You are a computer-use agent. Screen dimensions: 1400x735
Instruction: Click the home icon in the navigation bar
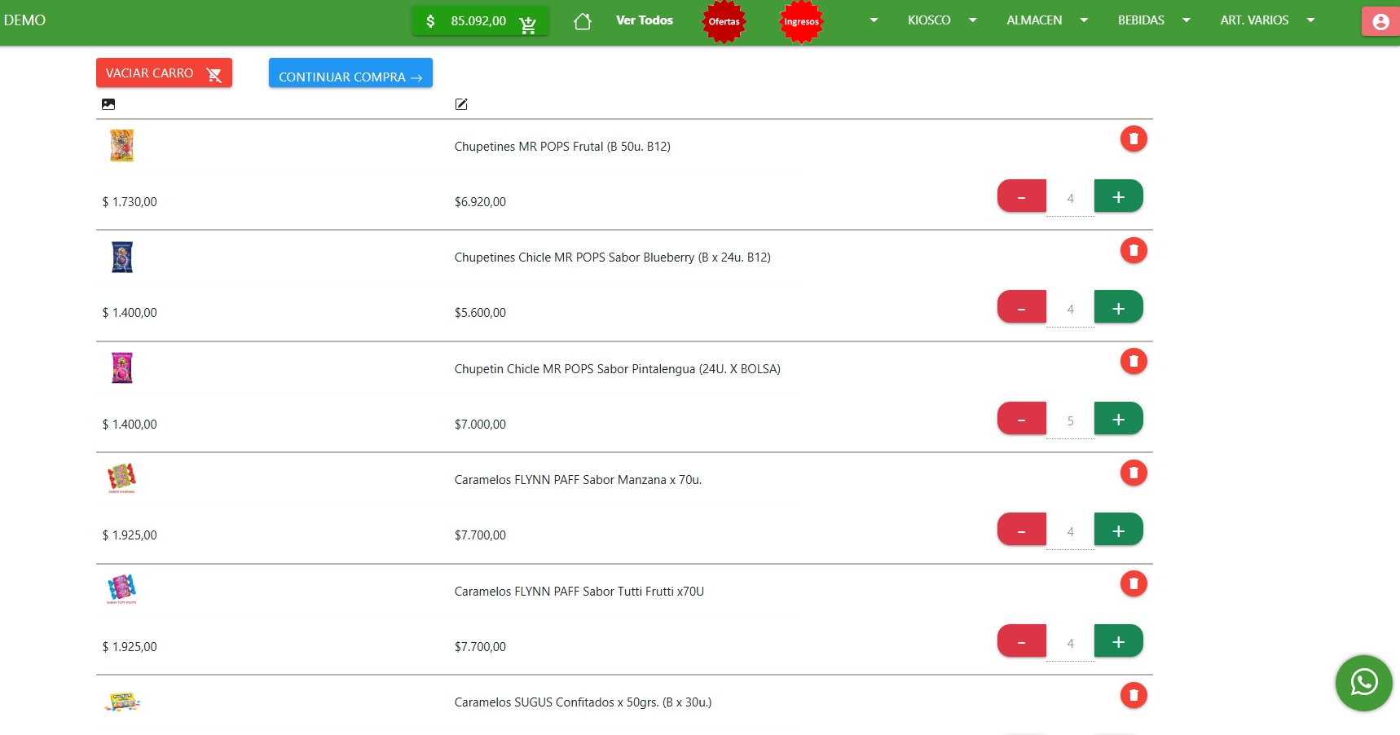point(582,20)
